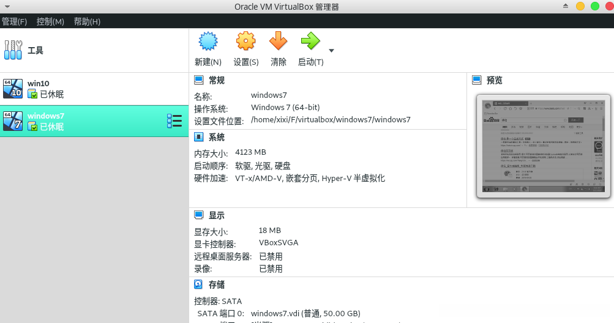
Task: Click the settings file path /home/xixi/F/virtualbox
Action: tap(331, 120)
